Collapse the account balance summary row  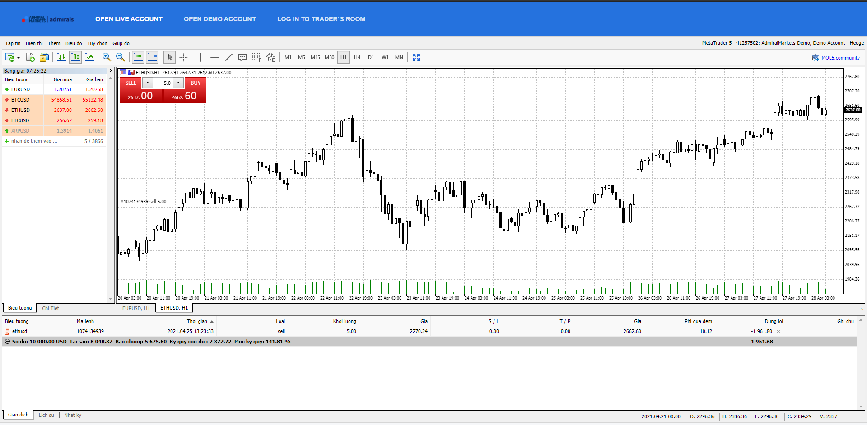click(x=7, y=342)
